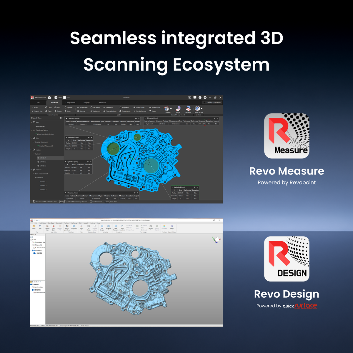353x353 pixels.
Task: Toggle eye icon on Distance.1(mm) panel
Action: tap(136, 119)
